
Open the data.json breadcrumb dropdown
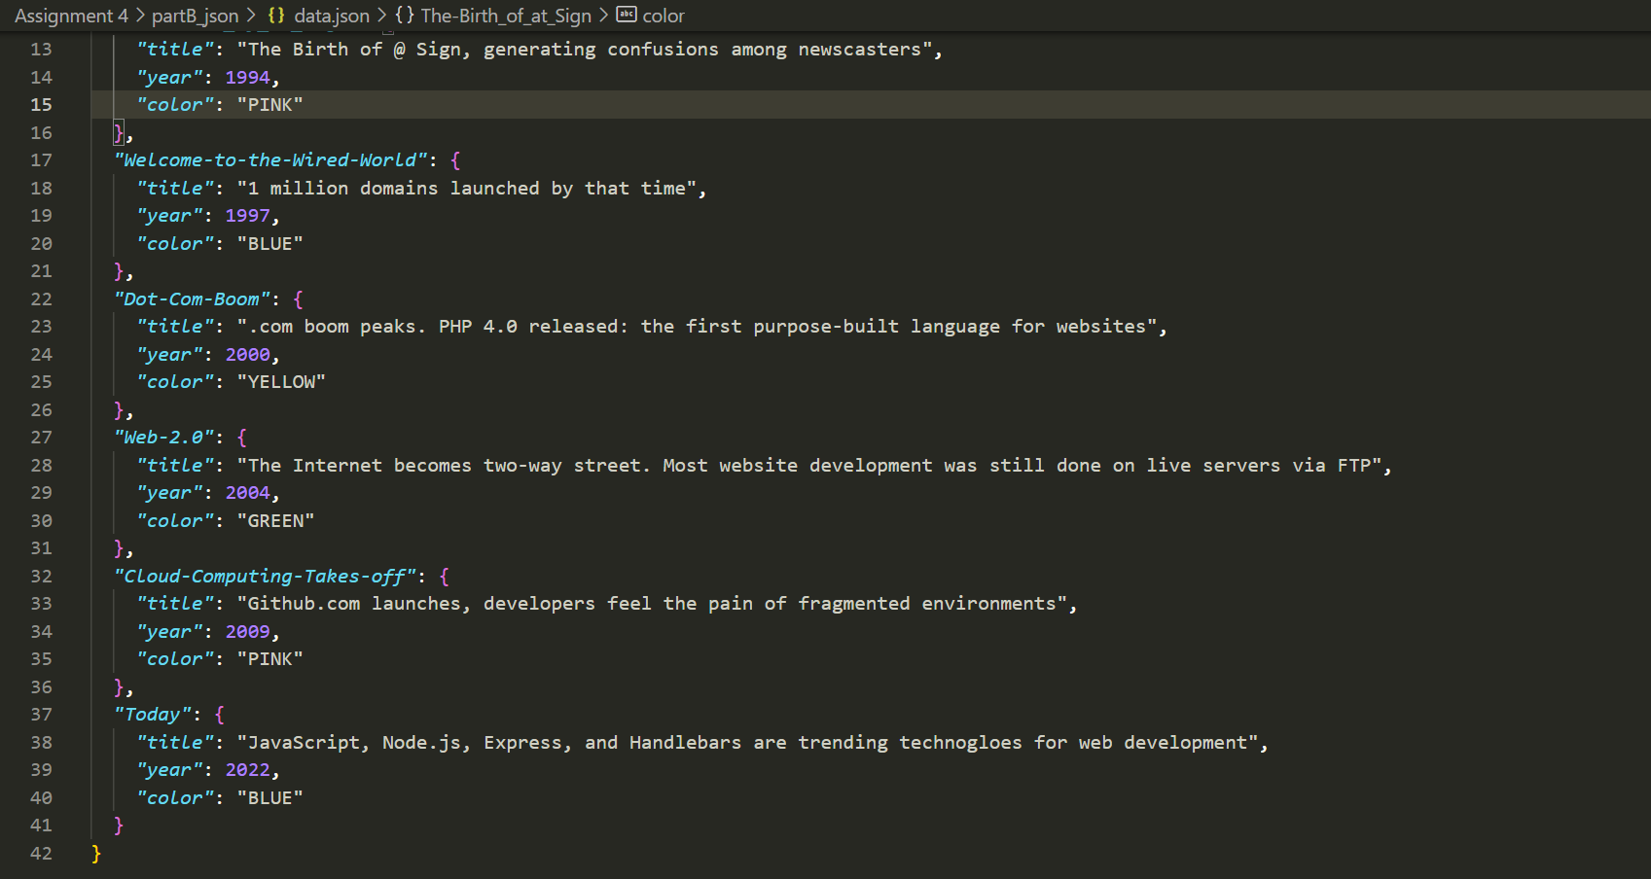point(332,16)
